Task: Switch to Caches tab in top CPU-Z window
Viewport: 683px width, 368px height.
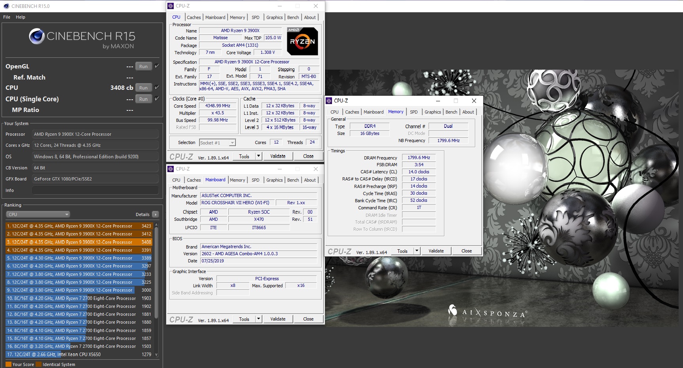Action: [194, 17]
